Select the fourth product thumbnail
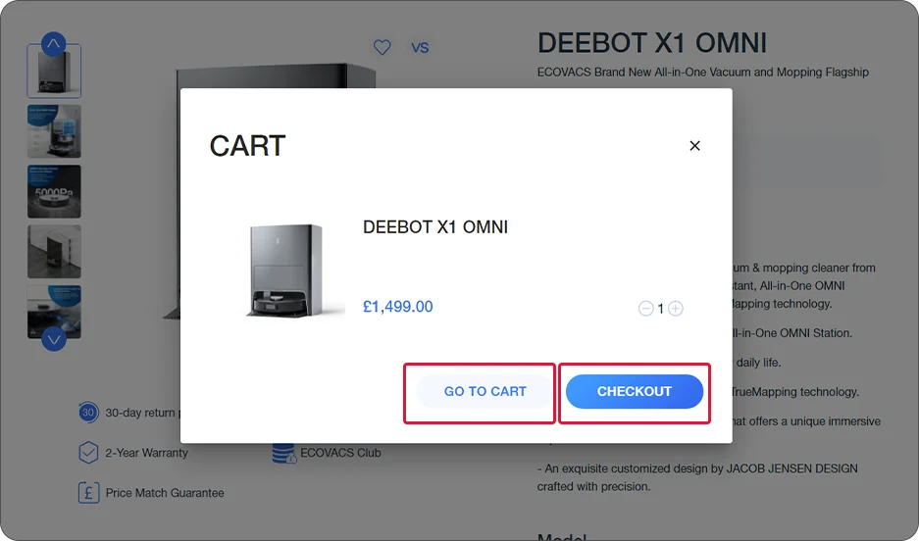 click(54, 252)
